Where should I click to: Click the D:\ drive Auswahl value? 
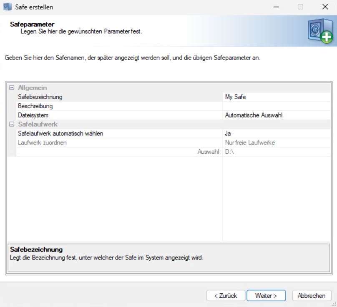pos(275,152)
